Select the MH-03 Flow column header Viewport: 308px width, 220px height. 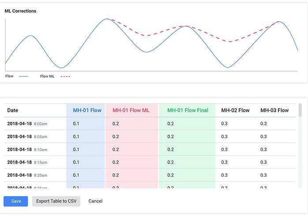point(274,110)
